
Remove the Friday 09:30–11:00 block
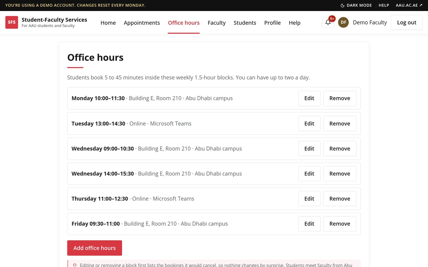[340, 224]
